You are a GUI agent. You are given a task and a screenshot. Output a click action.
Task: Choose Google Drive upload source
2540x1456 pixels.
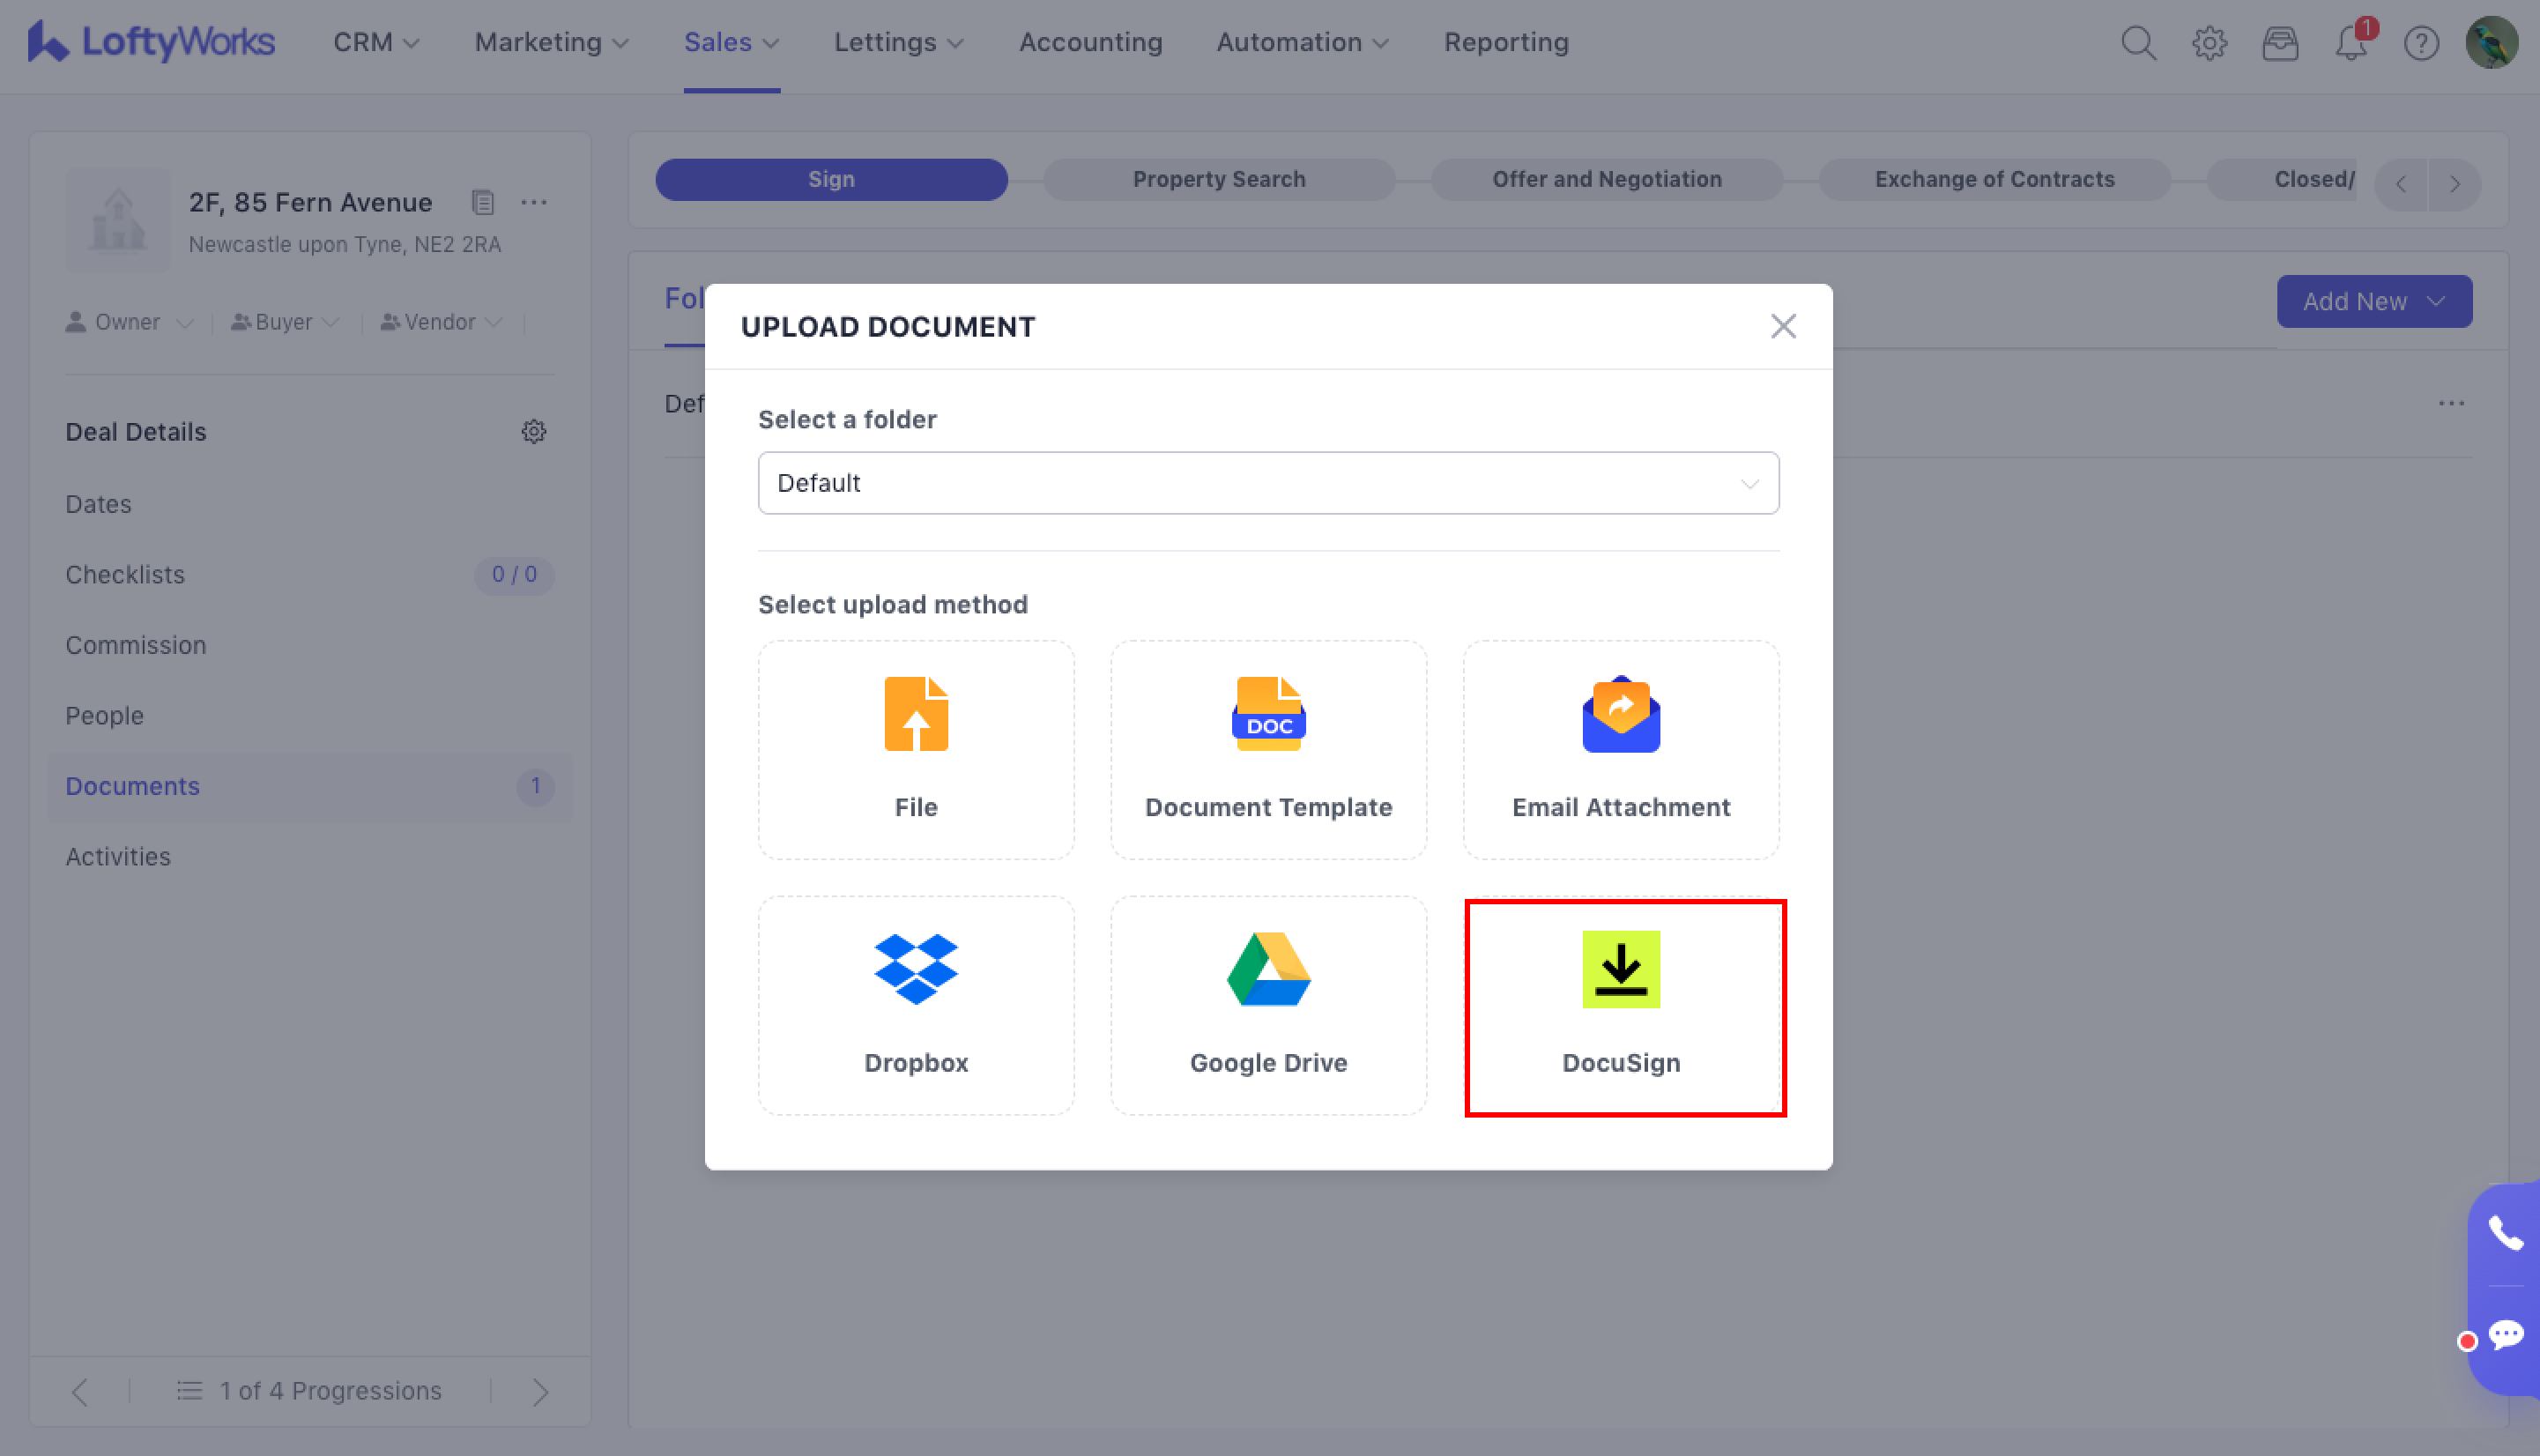point(1268,1004)
